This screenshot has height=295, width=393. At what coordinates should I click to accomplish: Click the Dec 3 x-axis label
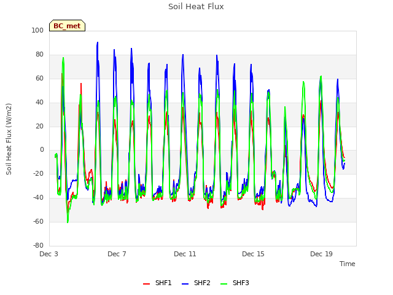click(x=49, y=254)
